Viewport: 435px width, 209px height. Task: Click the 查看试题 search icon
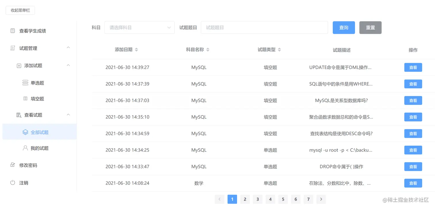click(19, 115)
